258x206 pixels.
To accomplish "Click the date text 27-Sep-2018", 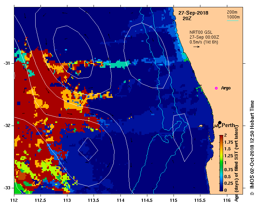I will pos(193,13).
